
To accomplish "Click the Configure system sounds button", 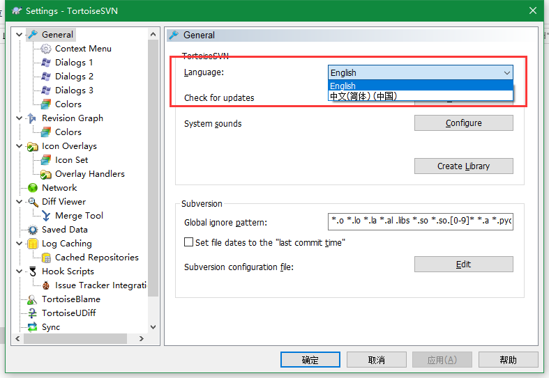I will pyautogui.click(x=464, y=123).
